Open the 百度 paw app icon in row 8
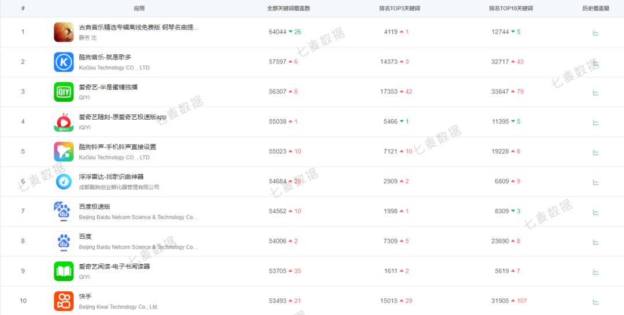The width and height of the screenshot is (624, 315). tap(64, 241)
